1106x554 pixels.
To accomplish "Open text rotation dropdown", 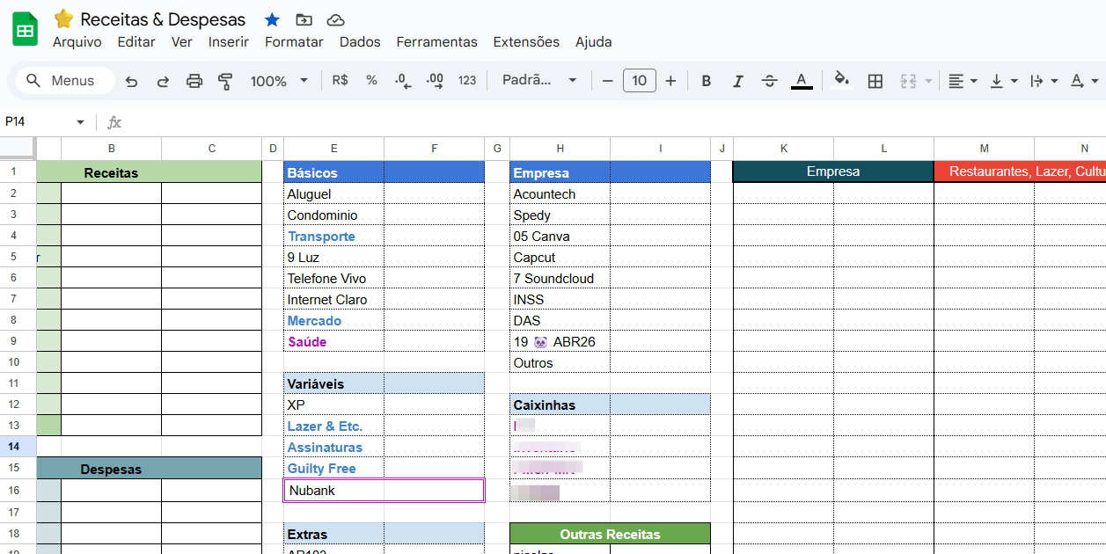I will coord(1084,81).
